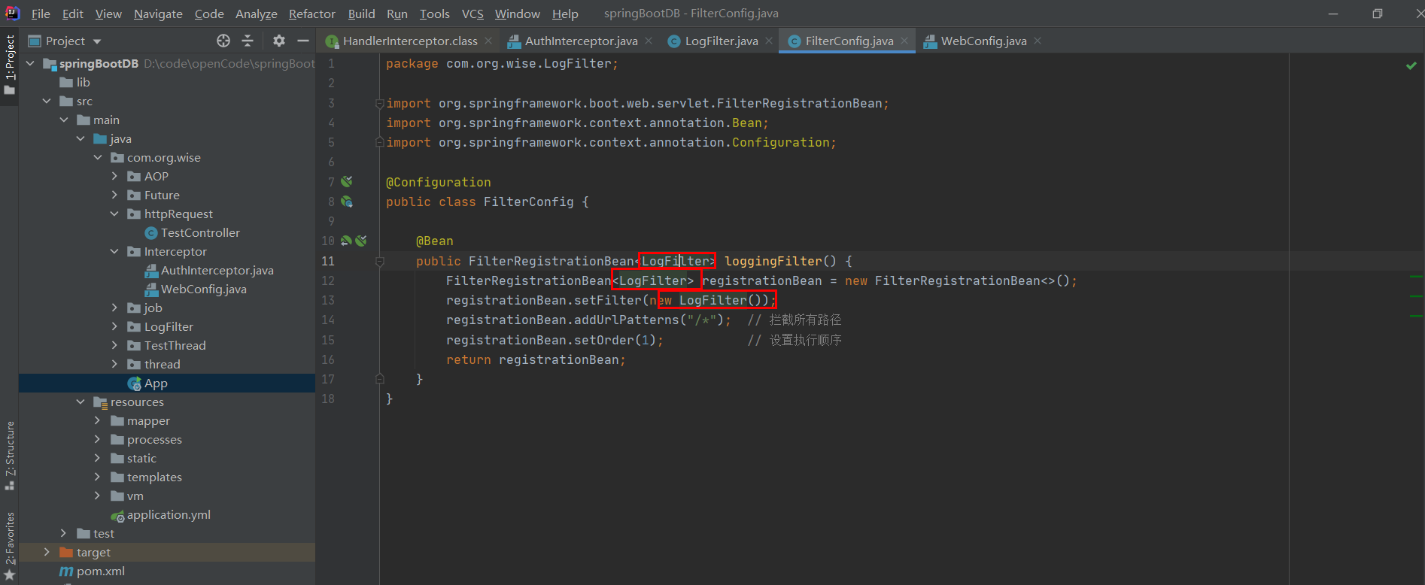
Task: Open the Navigate menu
Action: (x=158, y=14)
